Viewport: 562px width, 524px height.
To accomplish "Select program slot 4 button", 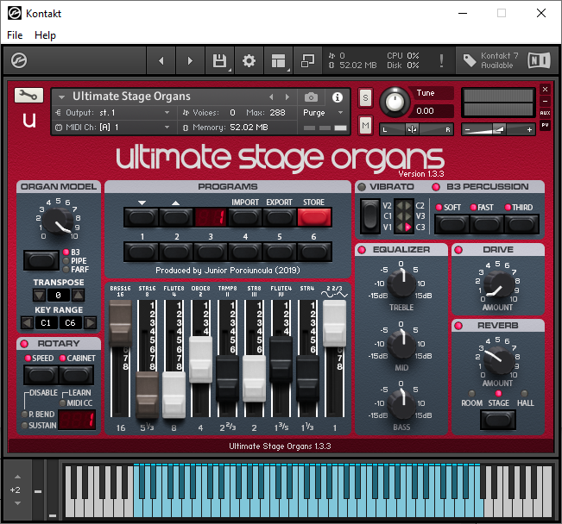I will tap(245, 252).
